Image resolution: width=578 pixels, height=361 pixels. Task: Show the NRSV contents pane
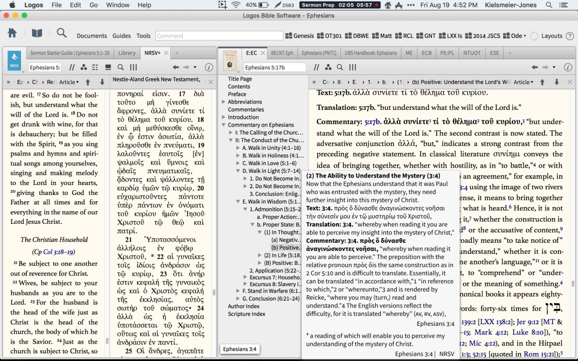pos(8,82)
